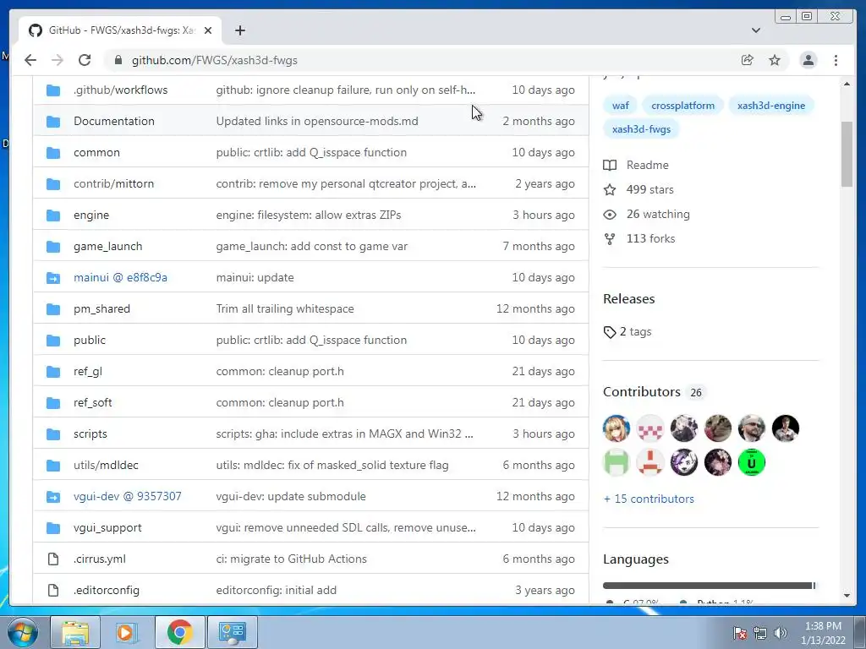Open the green U contributor avatar
866x649 pixels.
click(x=752, y=462)
